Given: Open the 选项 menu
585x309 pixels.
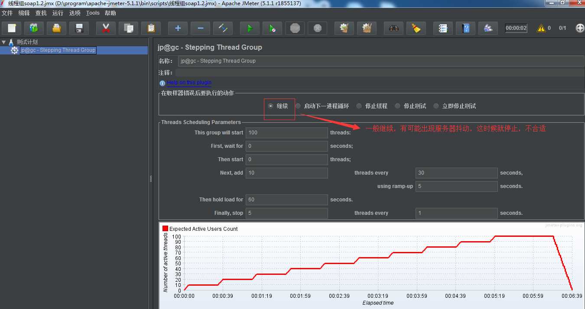Looking at the screenshot, I should pyautogui.click(x=75, y=13).
